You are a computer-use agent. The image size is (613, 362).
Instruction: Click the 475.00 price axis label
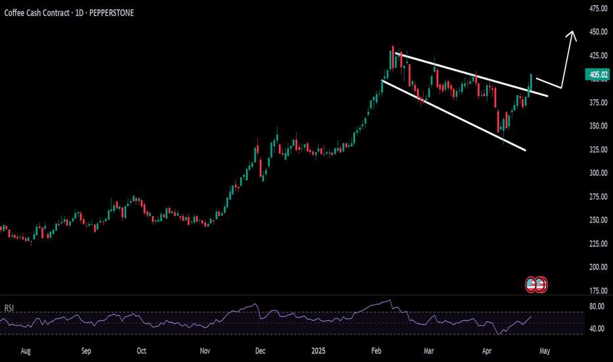(598, 8)
